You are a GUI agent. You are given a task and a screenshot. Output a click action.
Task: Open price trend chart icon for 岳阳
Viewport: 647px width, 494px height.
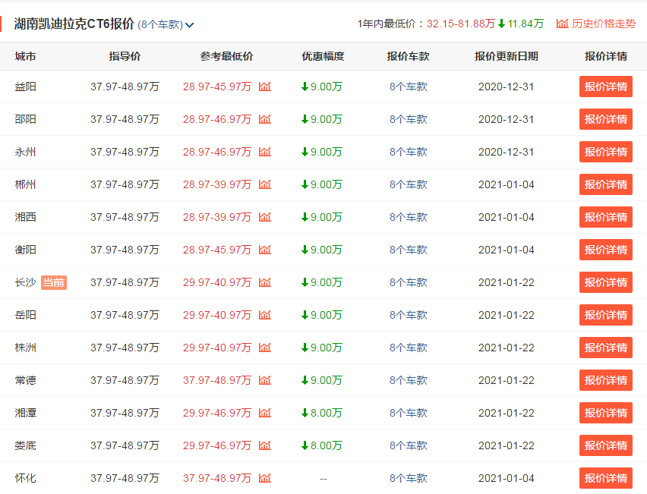(x=265, y=315)
